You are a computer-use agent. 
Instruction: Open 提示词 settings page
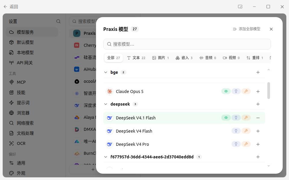pyautogui.click(x=32, y=103)
